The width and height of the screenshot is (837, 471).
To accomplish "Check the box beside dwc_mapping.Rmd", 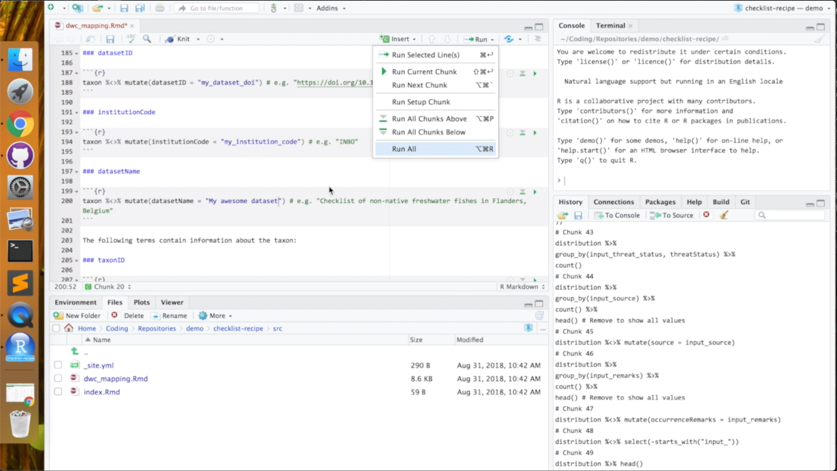I will click(x=58, y=378).
